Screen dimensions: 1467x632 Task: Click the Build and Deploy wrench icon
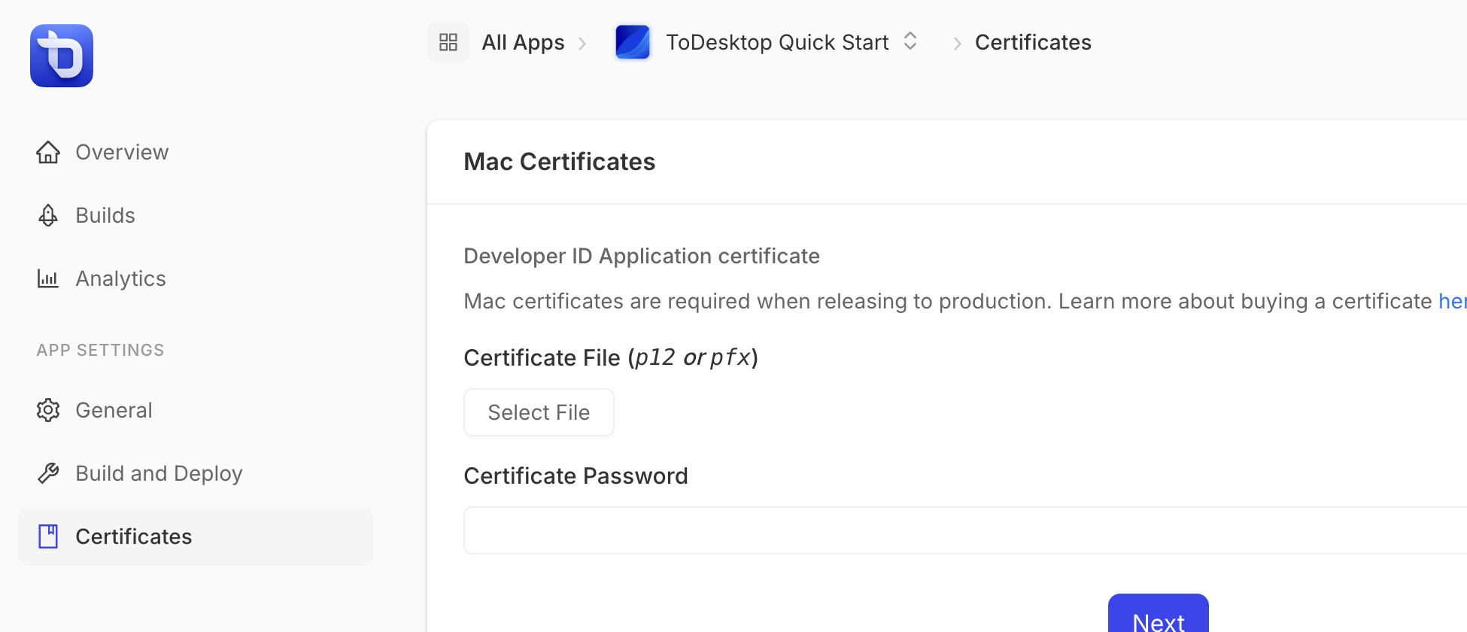(x=48, y=473)
